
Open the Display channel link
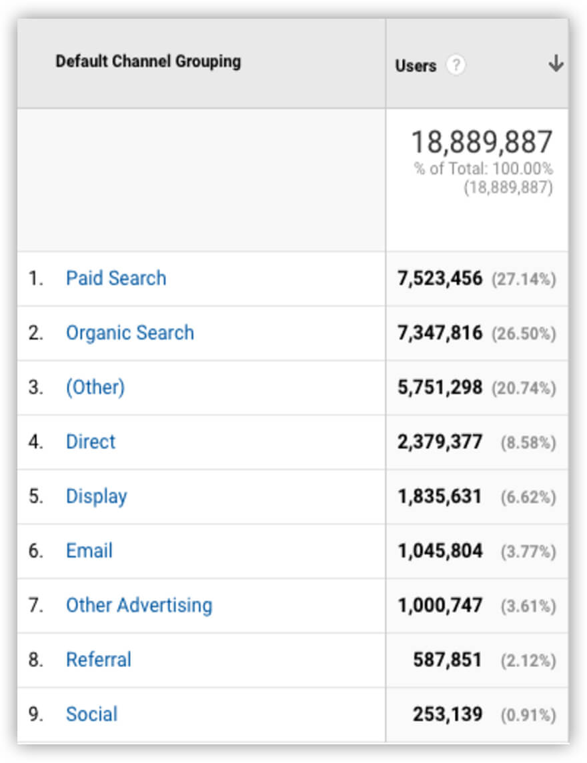click(x=97, y=496)
